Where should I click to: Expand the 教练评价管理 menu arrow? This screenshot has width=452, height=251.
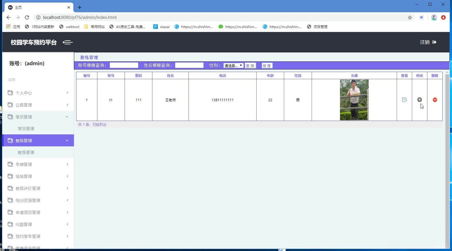67,188
